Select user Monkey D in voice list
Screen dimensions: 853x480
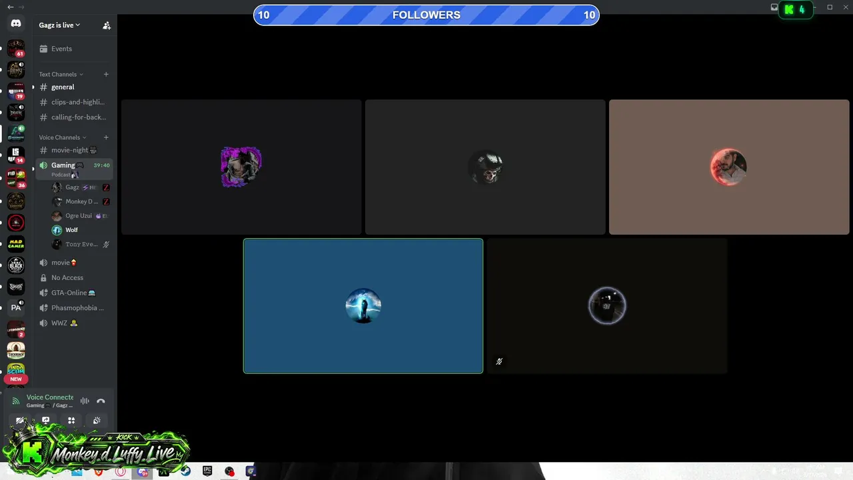click(x=81, y=201)
